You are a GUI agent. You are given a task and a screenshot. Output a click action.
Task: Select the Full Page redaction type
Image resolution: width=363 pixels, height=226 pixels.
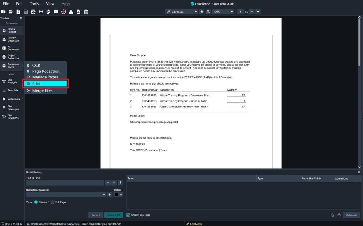(x=52, y=202)
